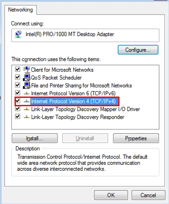Toggle Internet Protocol Version 4 checkbox

[x=17, y=101]
